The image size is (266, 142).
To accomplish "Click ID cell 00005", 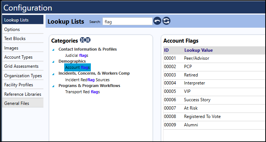I will pos(170,91).
